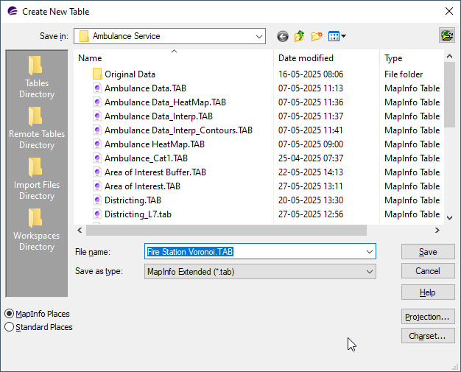Sort files by Name column header

pos(90,58)
